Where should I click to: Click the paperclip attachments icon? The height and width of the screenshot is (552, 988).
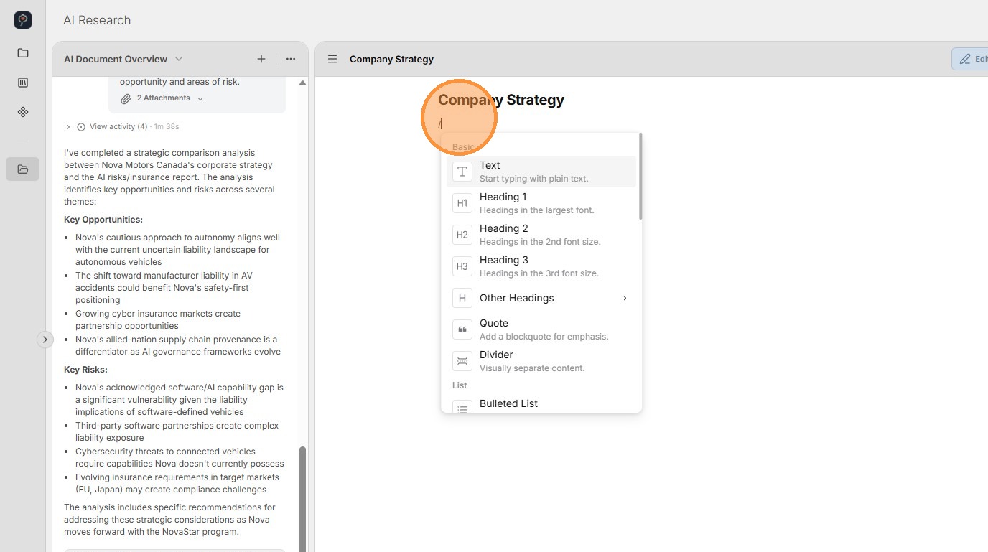126,98
